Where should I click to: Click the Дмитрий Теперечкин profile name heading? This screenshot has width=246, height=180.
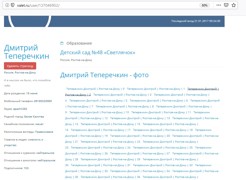click(x=27, y=52)
